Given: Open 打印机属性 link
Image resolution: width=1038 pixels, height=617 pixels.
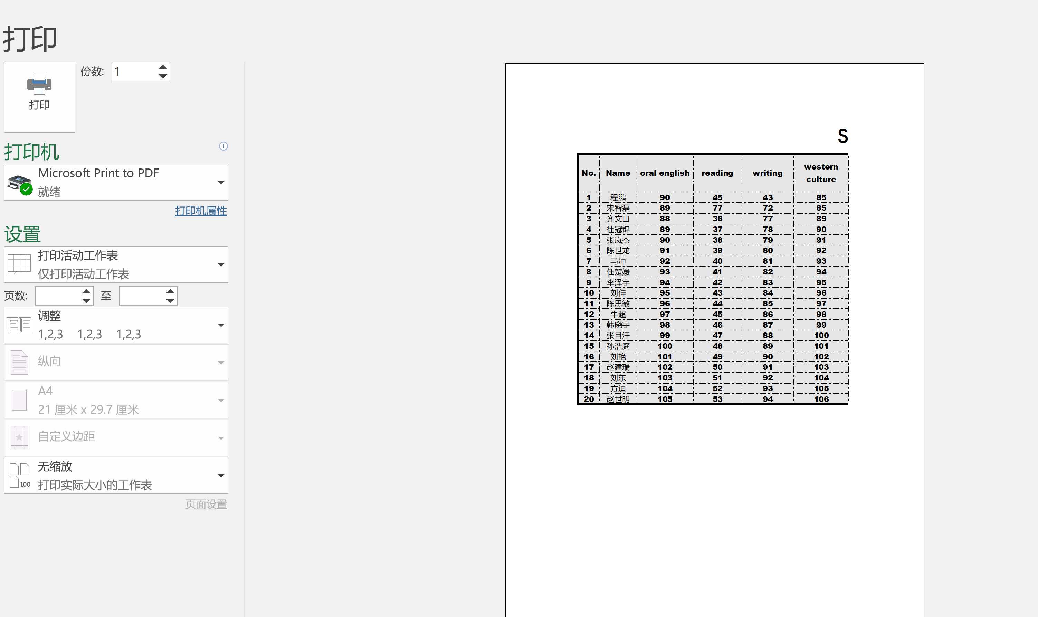Looking at the screenshot, I should [200, 211].
